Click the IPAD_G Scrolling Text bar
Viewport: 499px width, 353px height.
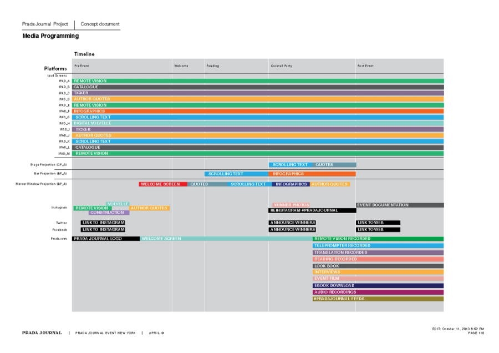tap(258, 117)
